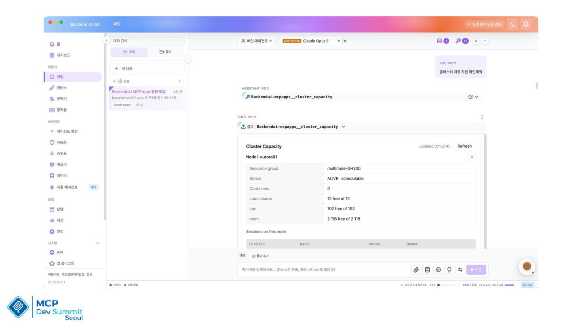Click the 2 TiB free of 2 TiB value
Screen dimensions: 582x328
coord(344,219)
